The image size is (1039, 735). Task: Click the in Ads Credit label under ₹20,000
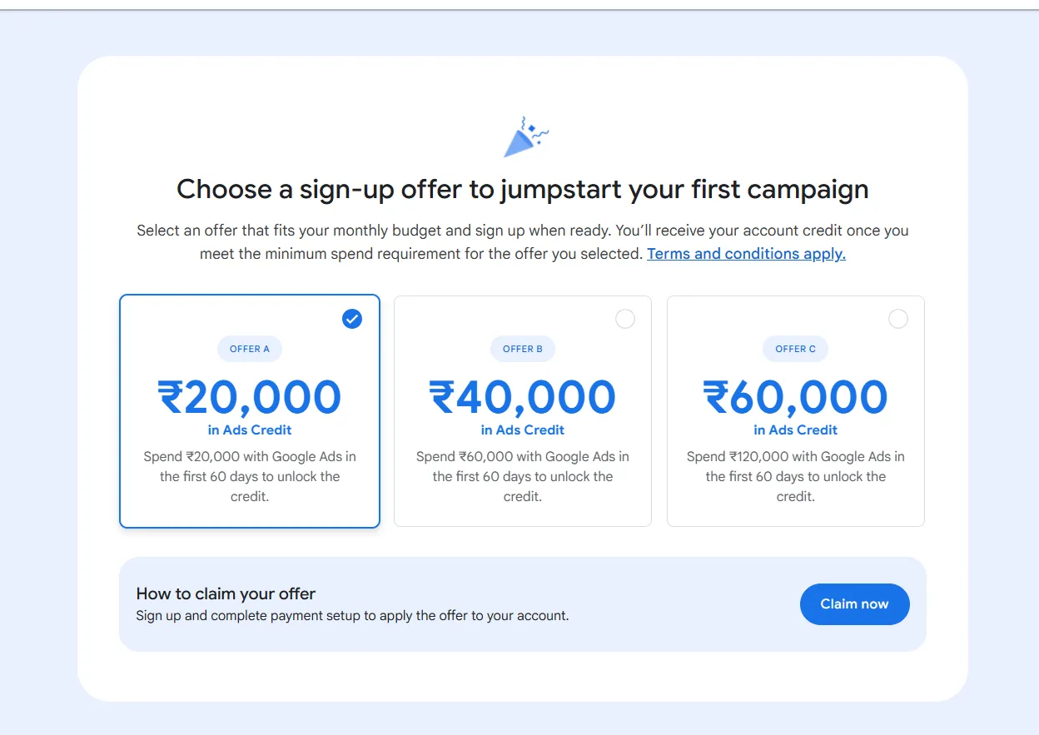[250, 430]
